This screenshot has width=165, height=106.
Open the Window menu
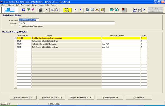click(55, 5)
